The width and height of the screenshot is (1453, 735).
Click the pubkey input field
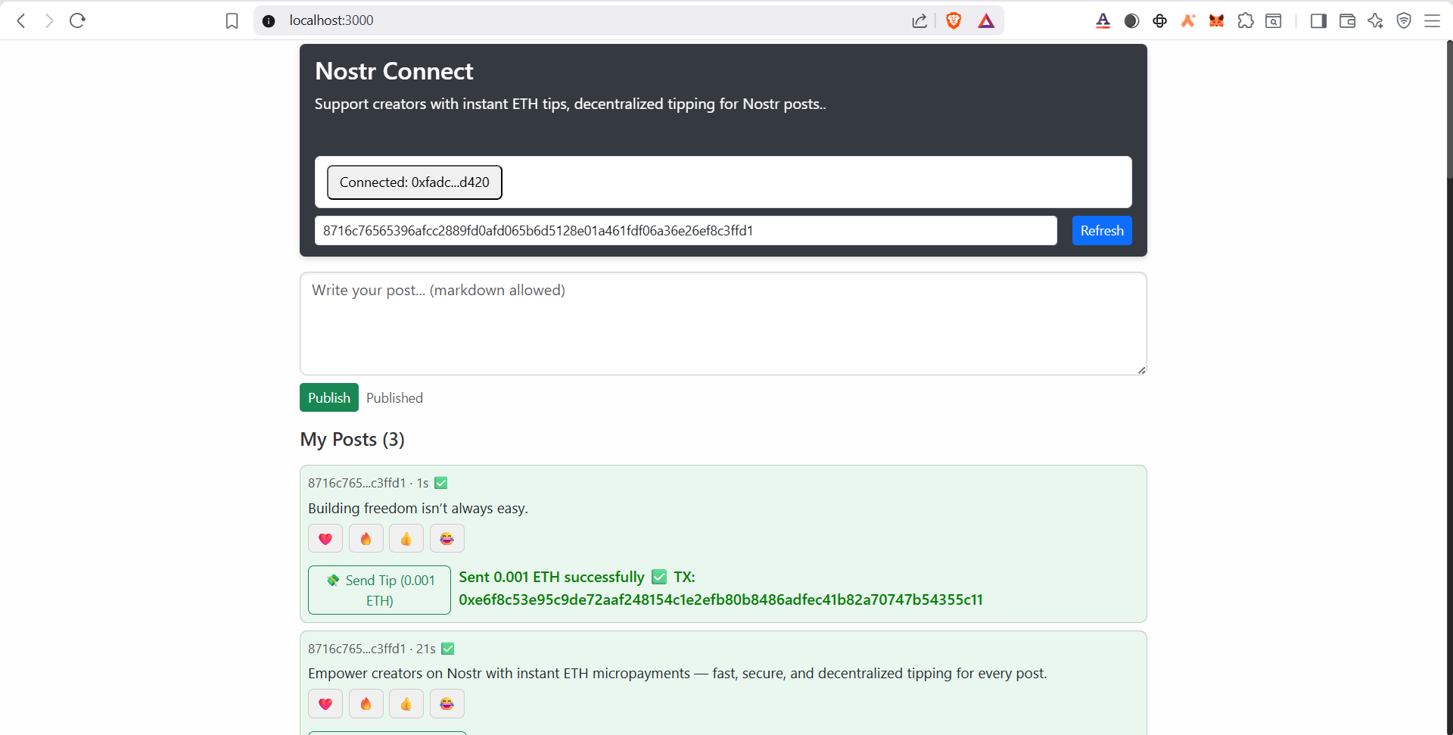point(686,230)
